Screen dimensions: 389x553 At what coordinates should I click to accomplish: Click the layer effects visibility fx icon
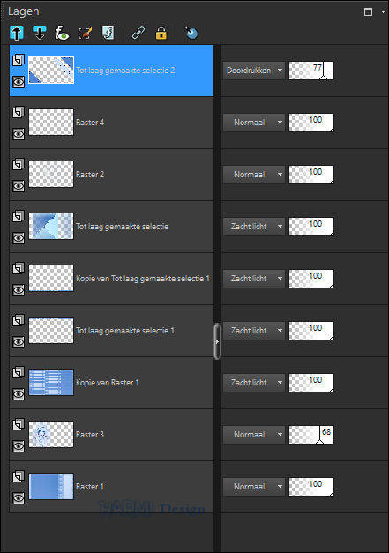tap(62, 34)
